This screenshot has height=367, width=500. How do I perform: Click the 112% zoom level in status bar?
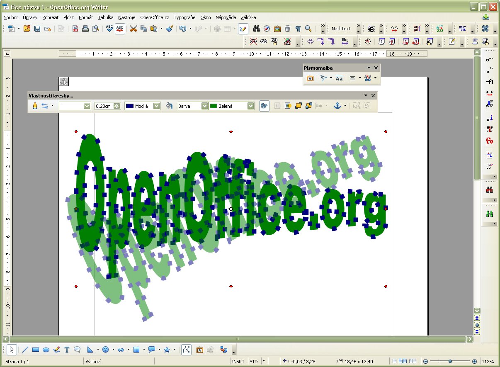pyautogui.click(x=488, y=362)
